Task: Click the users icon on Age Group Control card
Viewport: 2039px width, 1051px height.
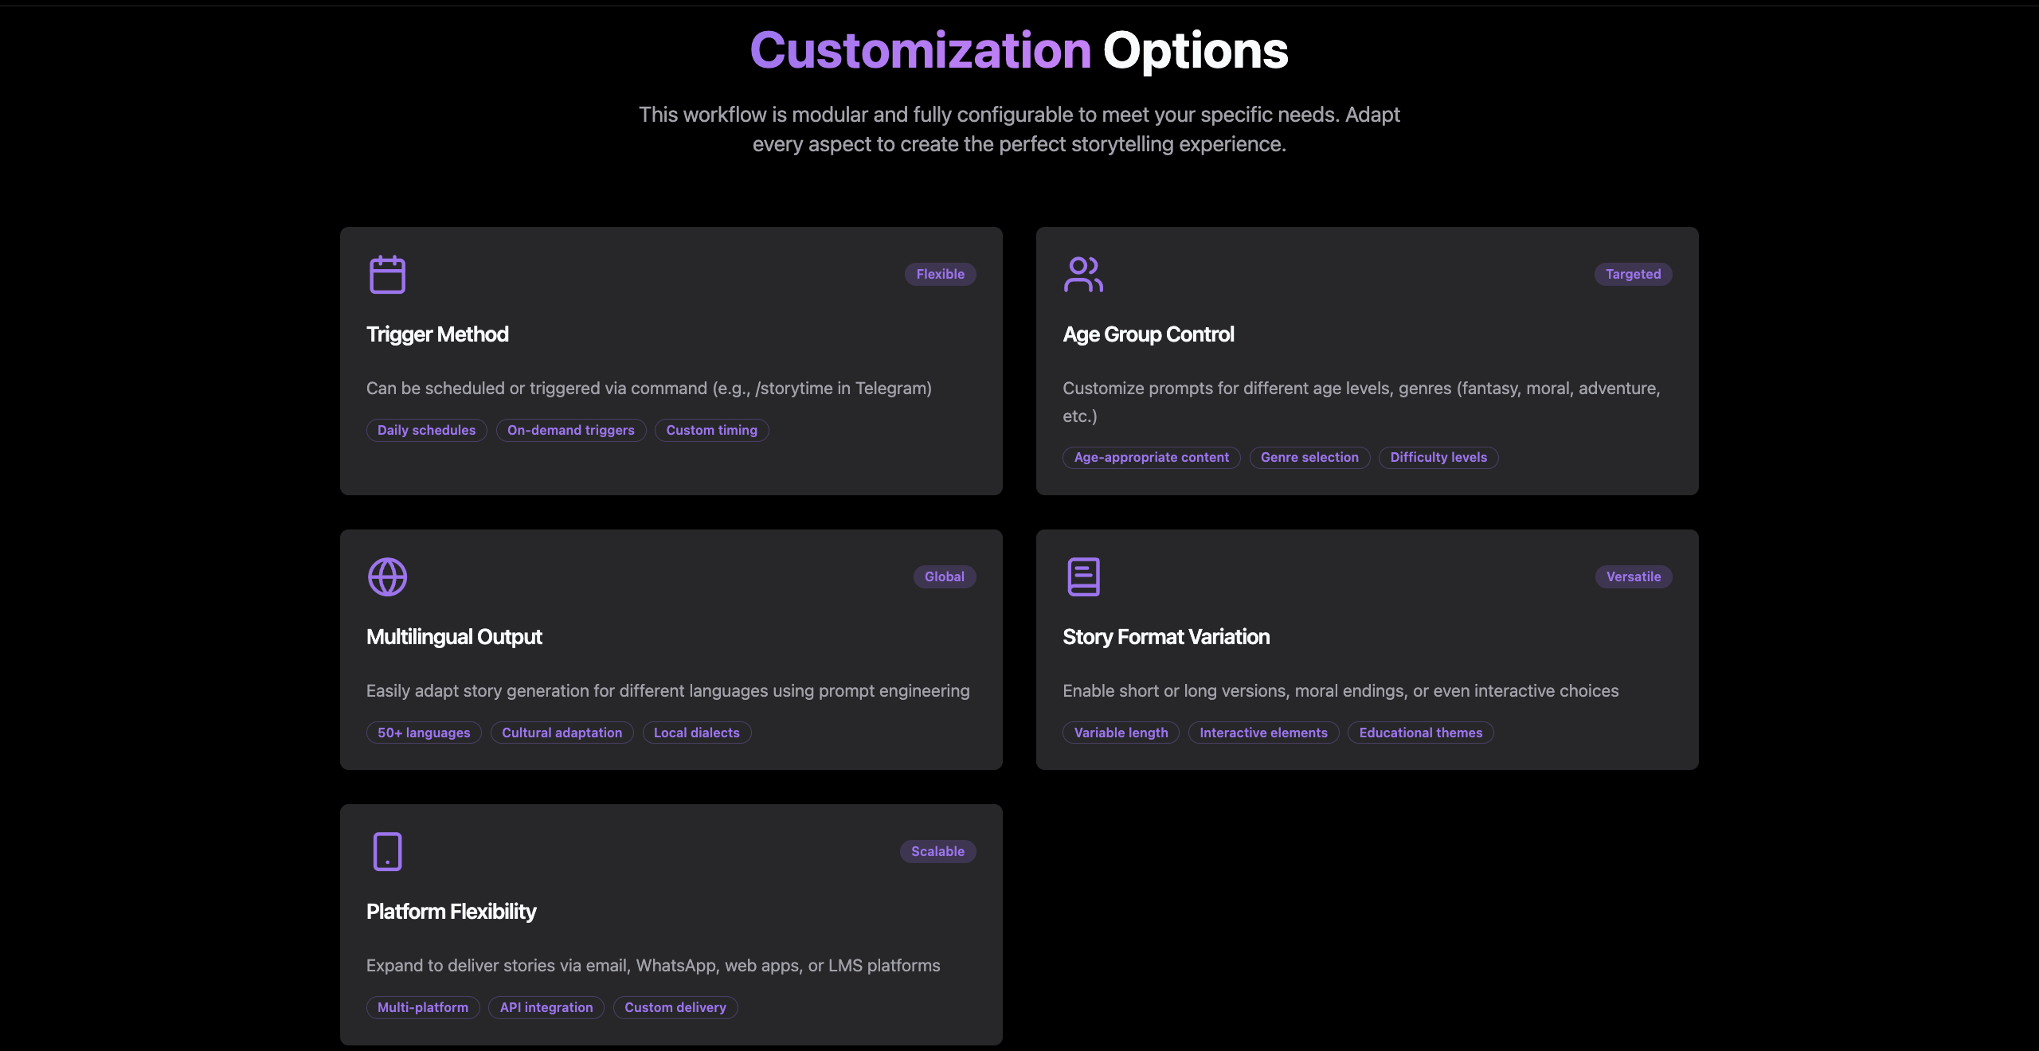Action: click(x=1083, y=275)
